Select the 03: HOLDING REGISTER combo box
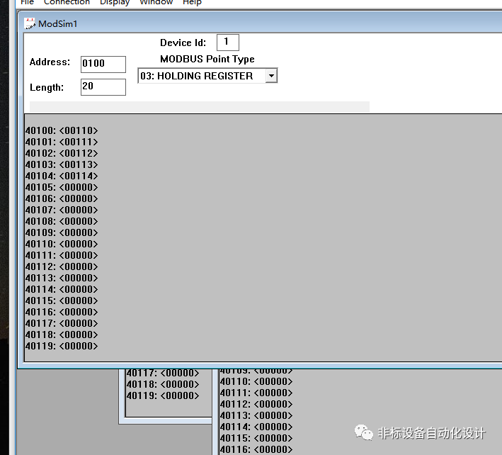 tap(207, 76)
